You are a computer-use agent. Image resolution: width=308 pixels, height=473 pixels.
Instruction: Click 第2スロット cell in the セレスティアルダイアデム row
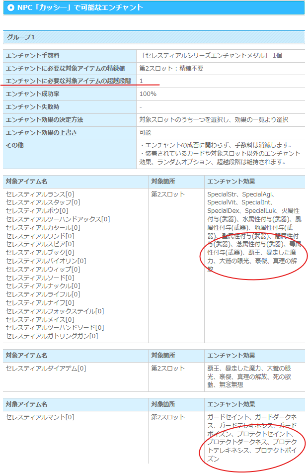(x=168, y=369)
